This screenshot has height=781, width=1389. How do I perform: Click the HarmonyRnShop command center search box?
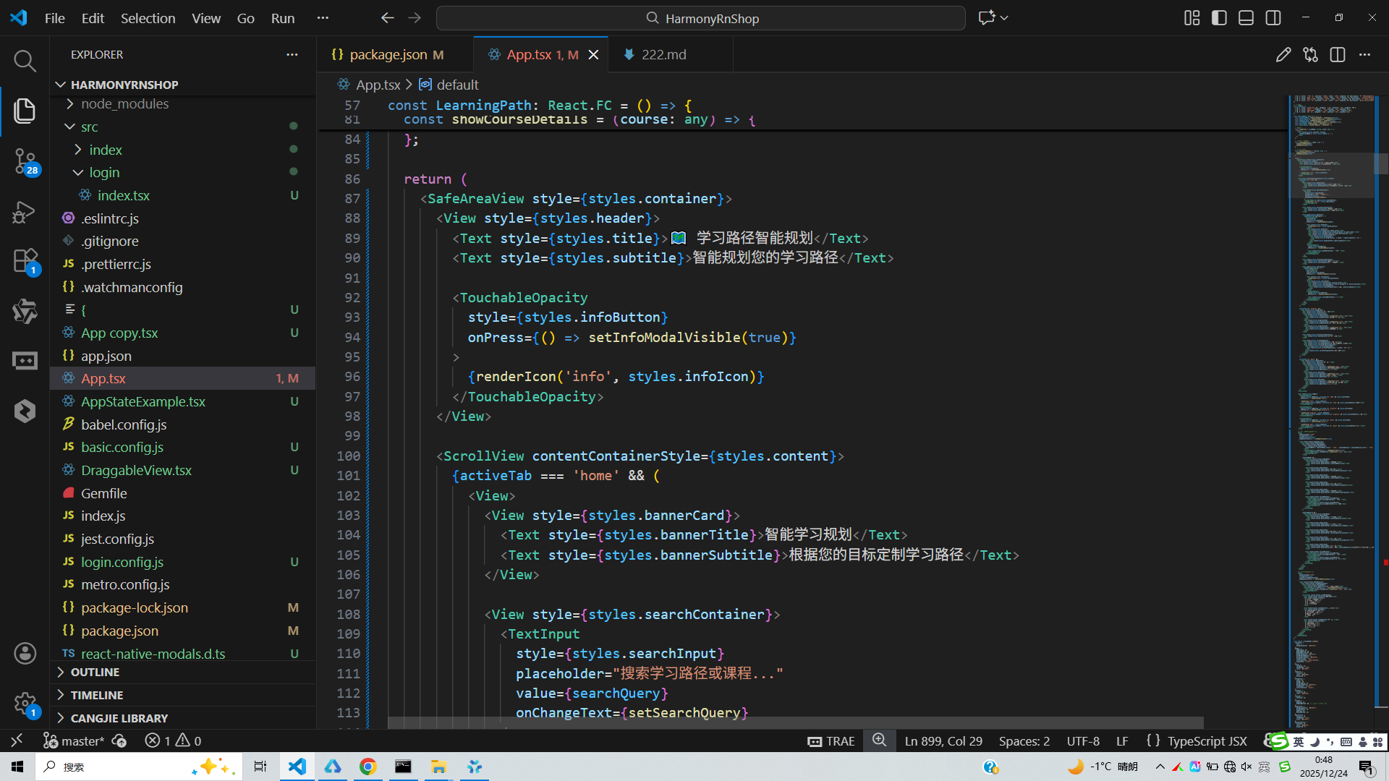click(x=700, y=18)
